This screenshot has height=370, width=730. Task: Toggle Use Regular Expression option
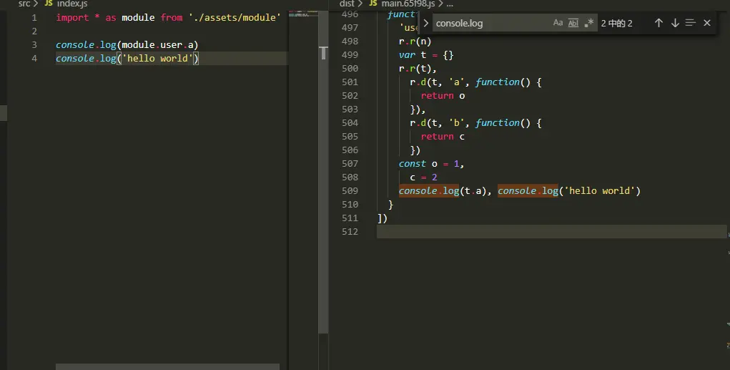[x=589, y=23]
